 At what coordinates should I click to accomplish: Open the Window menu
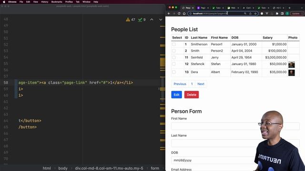point(86,2)
